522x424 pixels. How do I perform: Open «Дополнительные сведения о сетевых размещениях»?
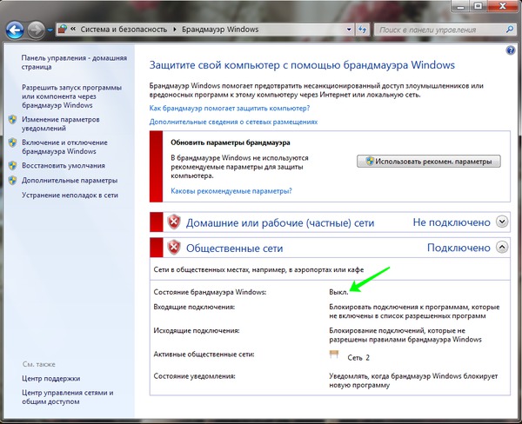point(233,122)
